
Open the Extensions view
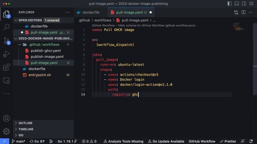click(6, 67)
